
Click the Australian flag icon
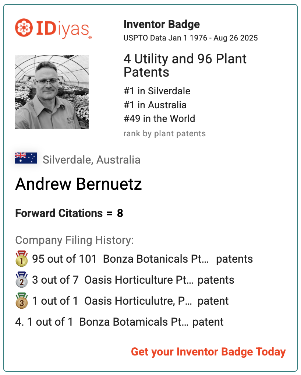(x=26, y=158)
